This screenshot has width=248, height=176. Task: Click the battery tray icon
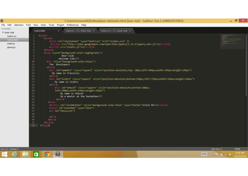(222, 154)
